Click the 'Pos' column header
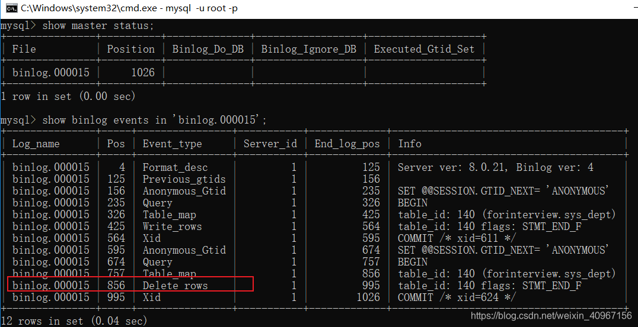This screenshot has height=327, width=638. (x=116, y=144)
